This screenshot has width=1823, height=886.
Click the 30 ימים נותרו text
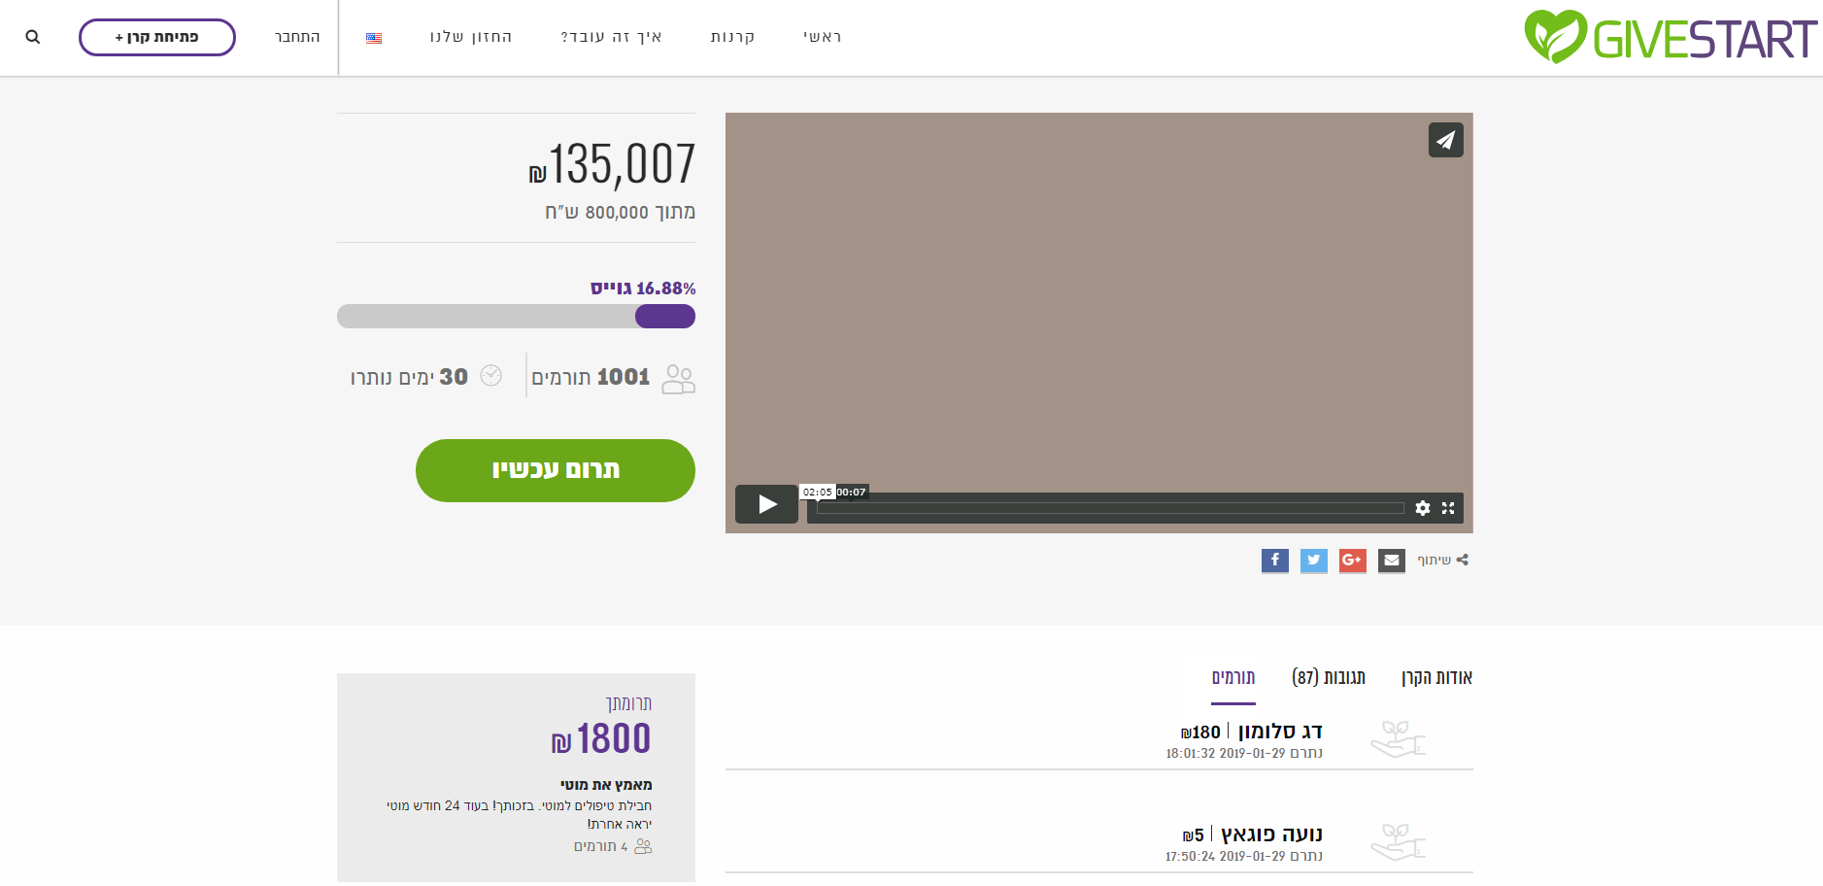click(409, 377)
